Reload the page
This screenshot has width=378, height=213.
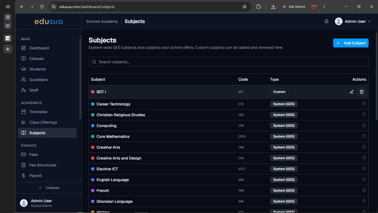coord(42,7)
